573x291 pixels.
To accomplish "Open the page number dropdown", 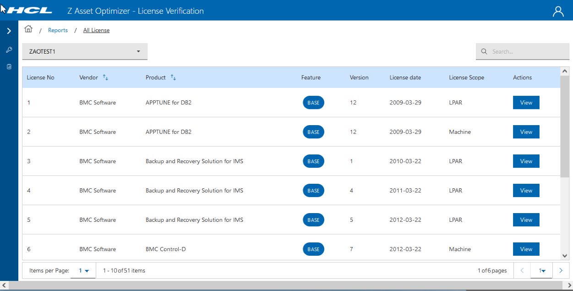I will pos(542,271).
